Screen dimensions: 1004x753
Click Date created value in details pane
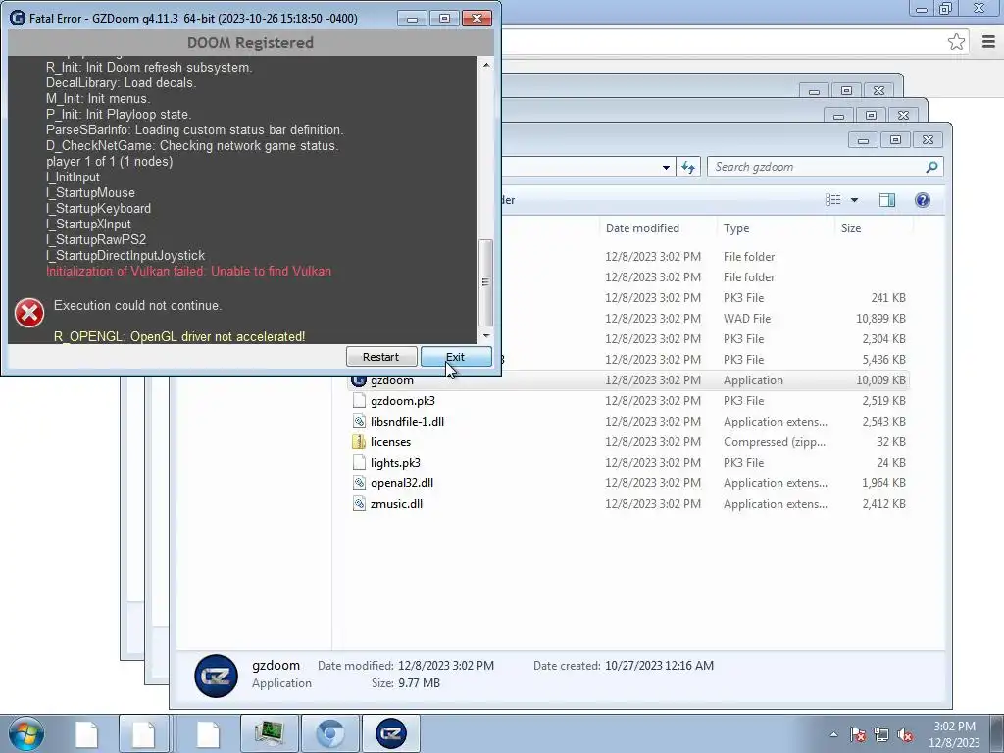(x=658, y=666)
